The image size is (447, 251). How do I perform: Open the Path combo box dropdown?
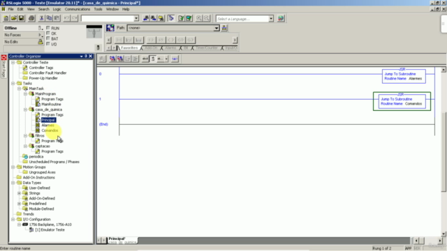(x=217, y=28)
